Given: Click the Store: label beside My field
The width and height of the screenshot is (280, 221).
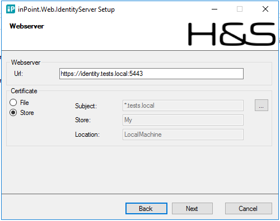Looking at the screenshot, I should tap(83, 120).
